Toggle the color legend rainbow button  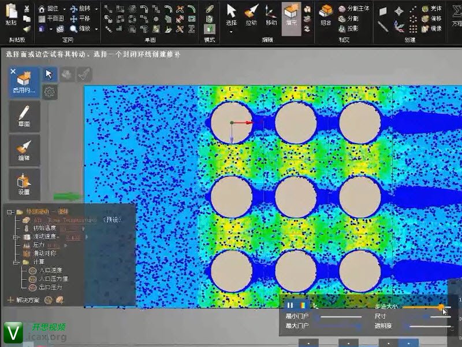click(303, 305)
